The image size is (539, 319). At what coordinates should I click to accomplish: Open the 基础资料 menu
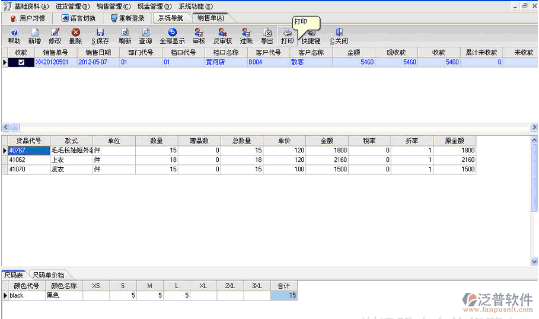click(31, 7)
